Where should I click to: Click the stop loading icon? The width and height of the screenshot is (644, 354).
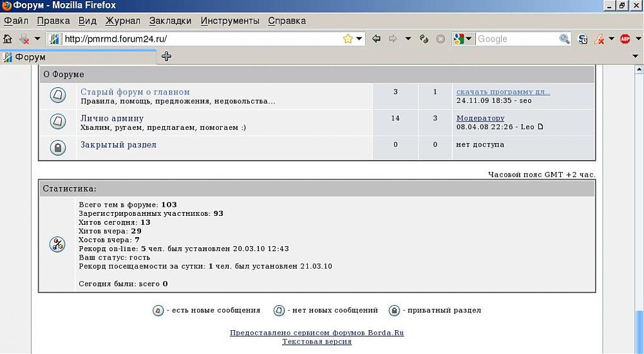coord(440,39)
